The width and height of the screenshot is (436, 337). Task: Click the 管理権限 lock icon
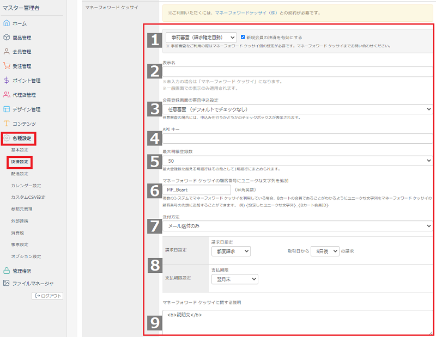pyautogui.click(x=7, y=271)
